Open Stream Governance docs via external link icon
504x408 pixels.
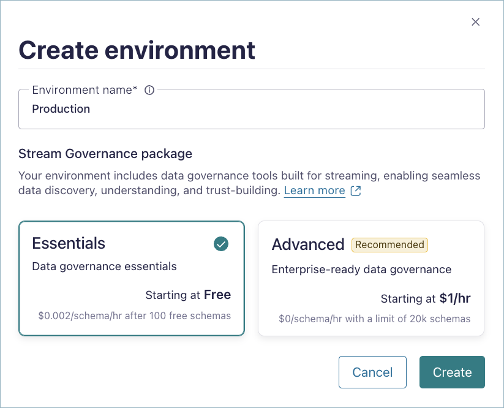pos(355,191)
